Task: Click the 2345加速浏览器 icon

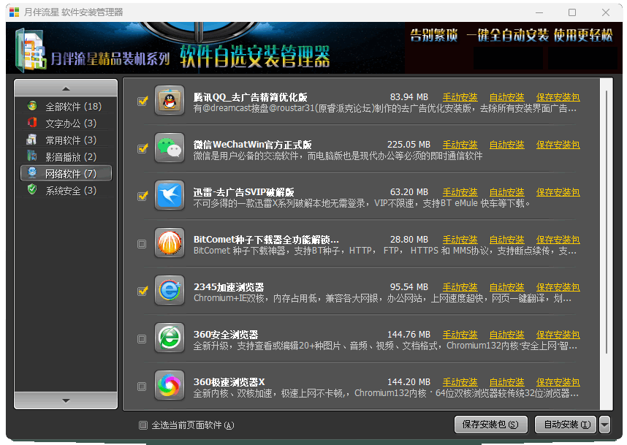Action: coord(170,291)
